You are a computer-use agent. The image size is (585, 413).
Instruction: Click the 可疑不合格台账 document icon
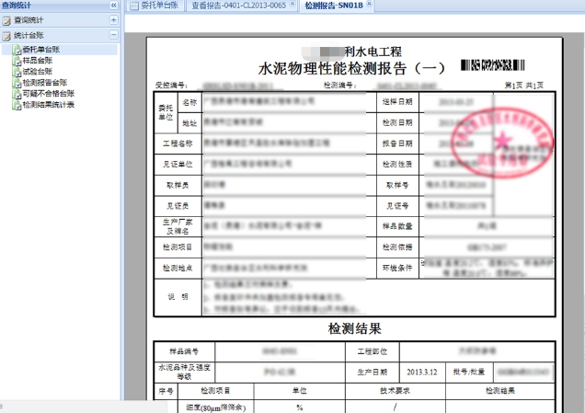17,94
